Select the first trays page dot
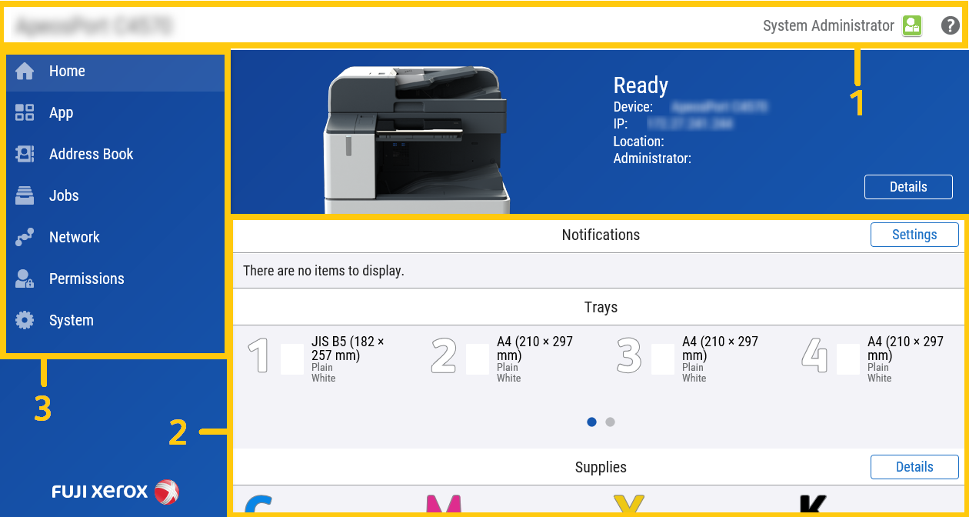Viewport: 969px width, 517px height. (x=591, y=422)
